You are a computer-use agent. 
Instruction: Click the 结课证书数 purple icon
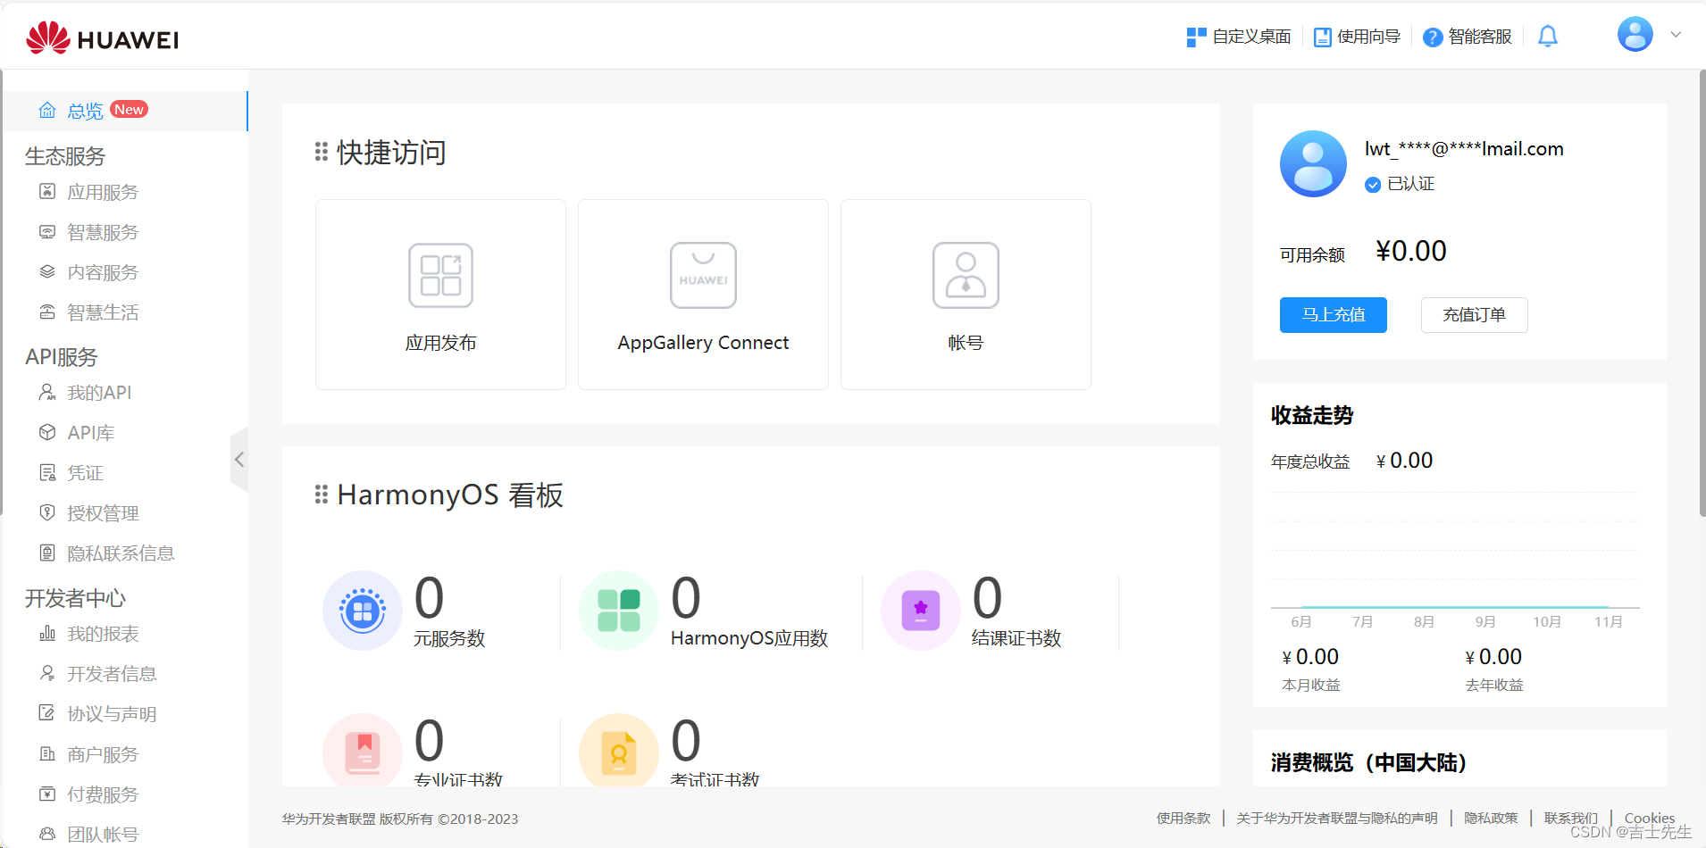coord(921,611)
